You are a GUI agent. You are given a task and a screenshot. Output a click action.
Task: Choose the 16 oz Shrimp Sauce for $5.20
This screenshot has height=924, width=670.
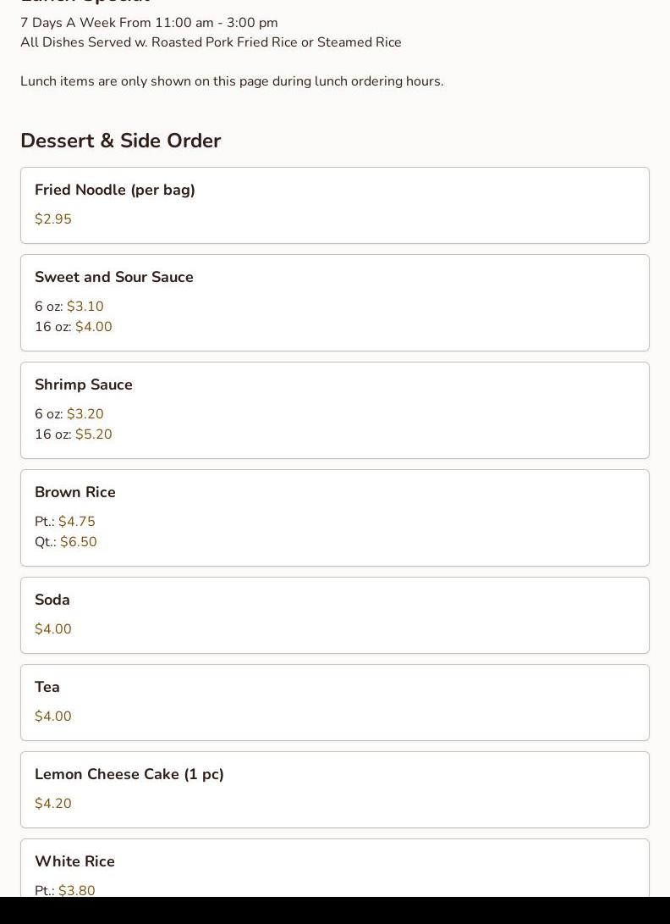click(93, 434)
